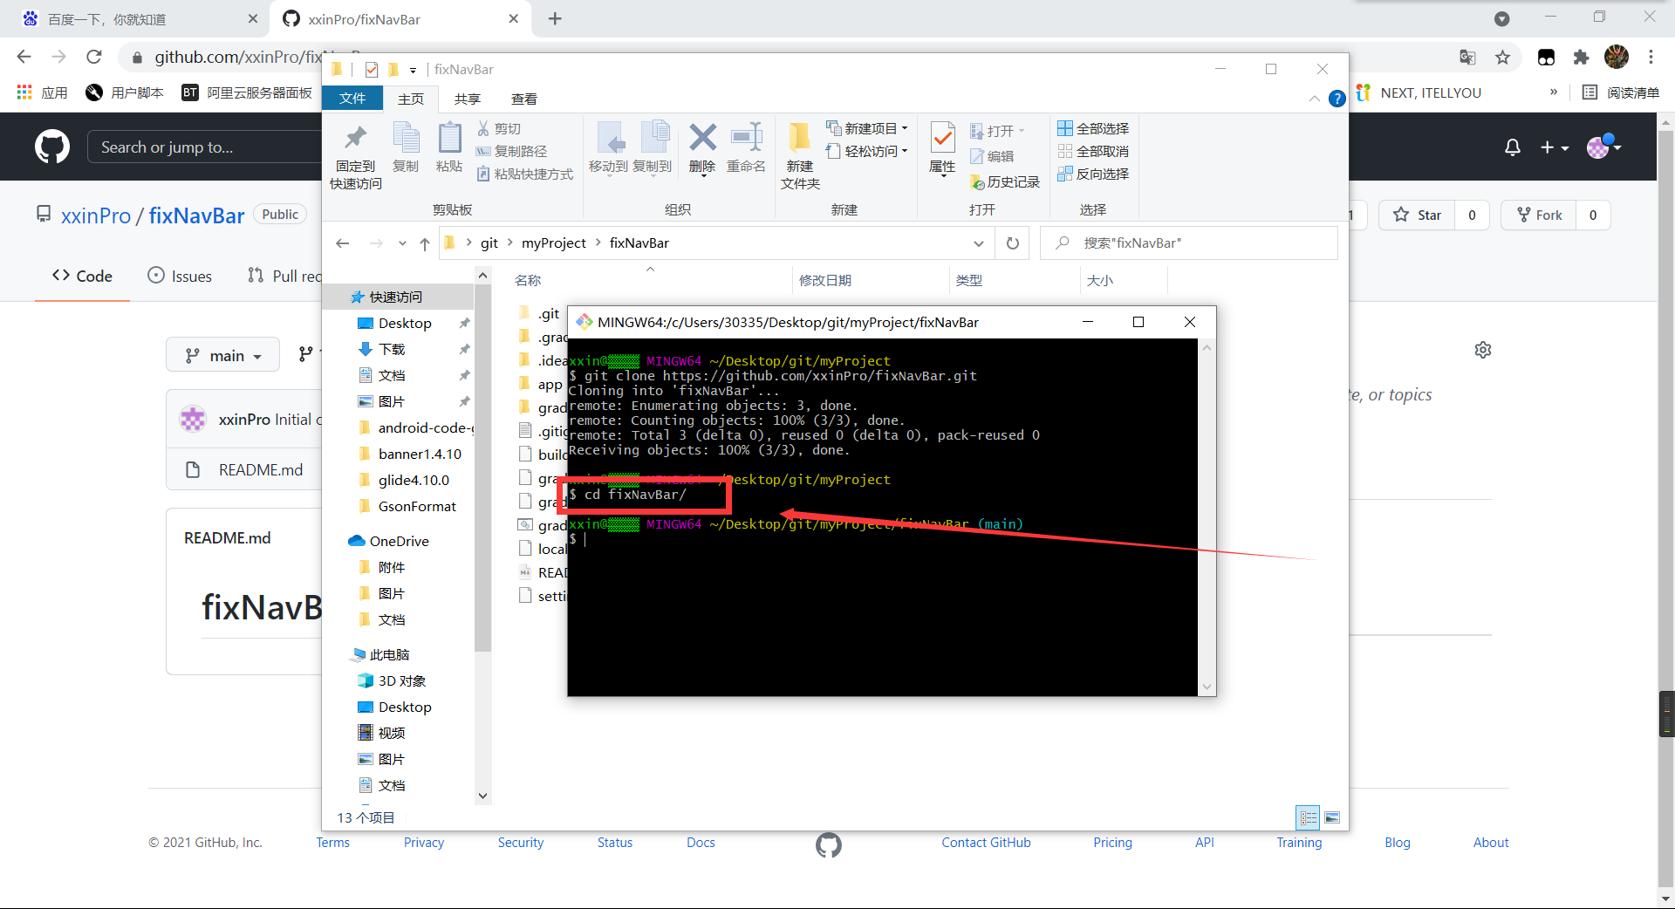Select Desktop under Quick access in tree
The width and height of the screenshot is (1675, 909).
405,324
